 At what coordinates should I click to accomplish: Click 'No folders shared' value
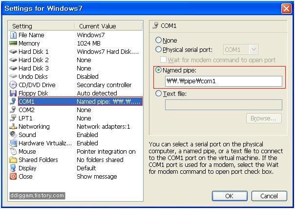pyautogui.click(x=100, y=160)
